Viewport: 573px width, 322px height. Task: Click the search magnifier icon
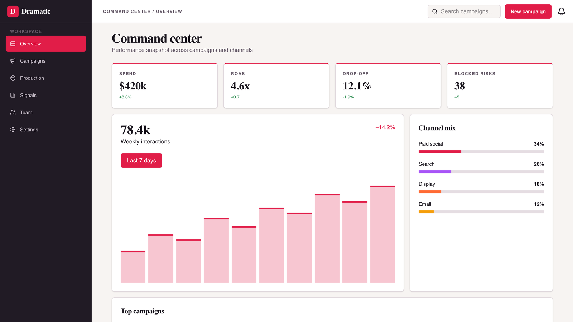click(435, 11)
